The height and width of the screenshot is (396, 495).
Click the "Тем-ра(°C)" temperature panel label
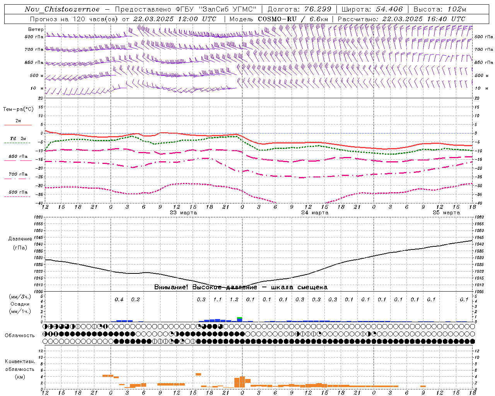[18, 109]
